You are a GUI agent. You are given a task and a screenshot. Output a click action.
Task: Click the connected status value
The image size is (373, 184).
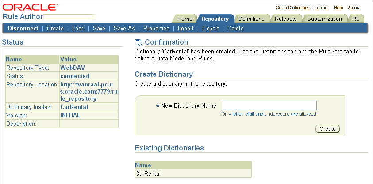coord(75,76)
